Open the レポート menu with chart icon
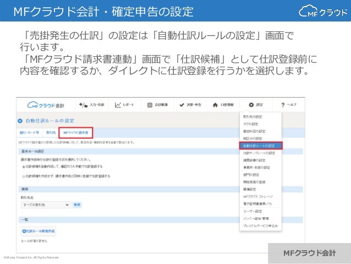This screenshot has width=351, height=264. [x=124, y=105]
